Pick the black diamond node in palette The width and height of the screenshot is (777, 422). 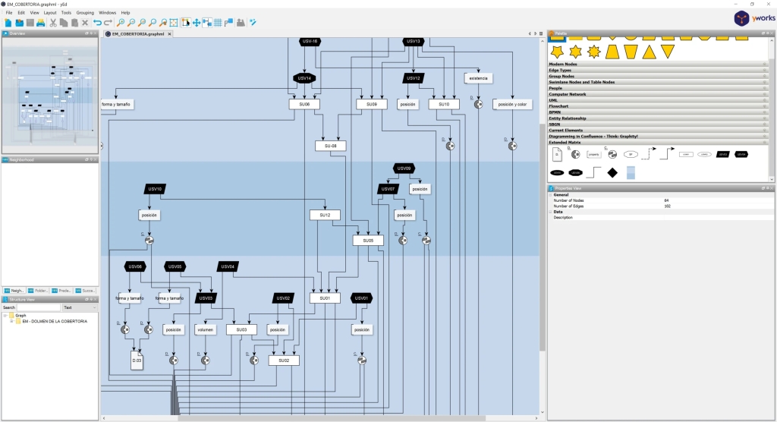point(612,173)
